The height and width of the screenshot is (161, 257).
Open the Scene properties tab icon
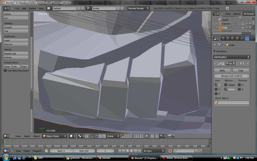tap(228, 38)
